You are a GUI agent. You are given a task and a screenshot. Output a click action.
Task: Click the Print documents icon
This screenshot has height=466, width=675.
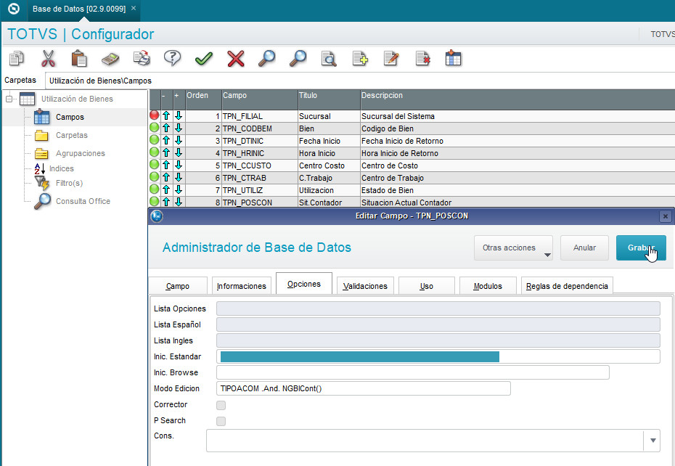[142, 58]
